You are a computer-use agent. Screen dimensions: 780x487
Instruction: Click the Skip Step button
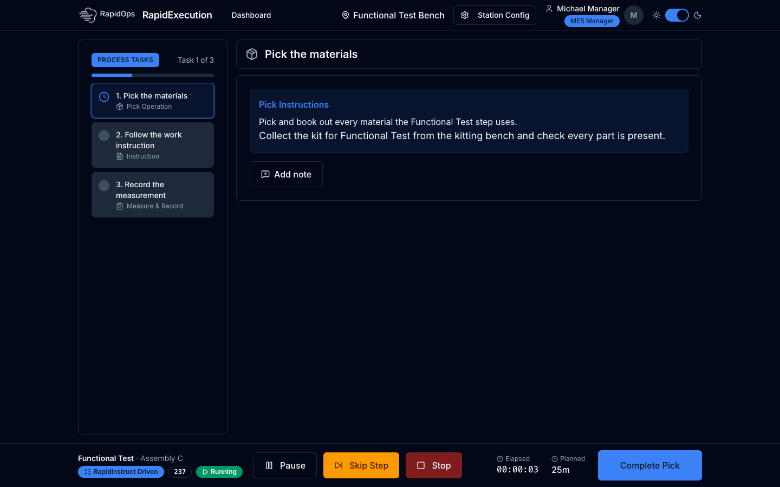(361, 465)
